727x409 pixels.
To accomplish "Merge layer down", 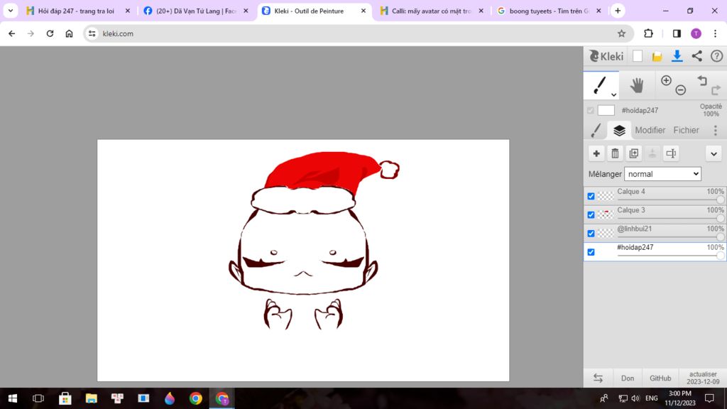I will pyautogui.click(x=652, y=153).
